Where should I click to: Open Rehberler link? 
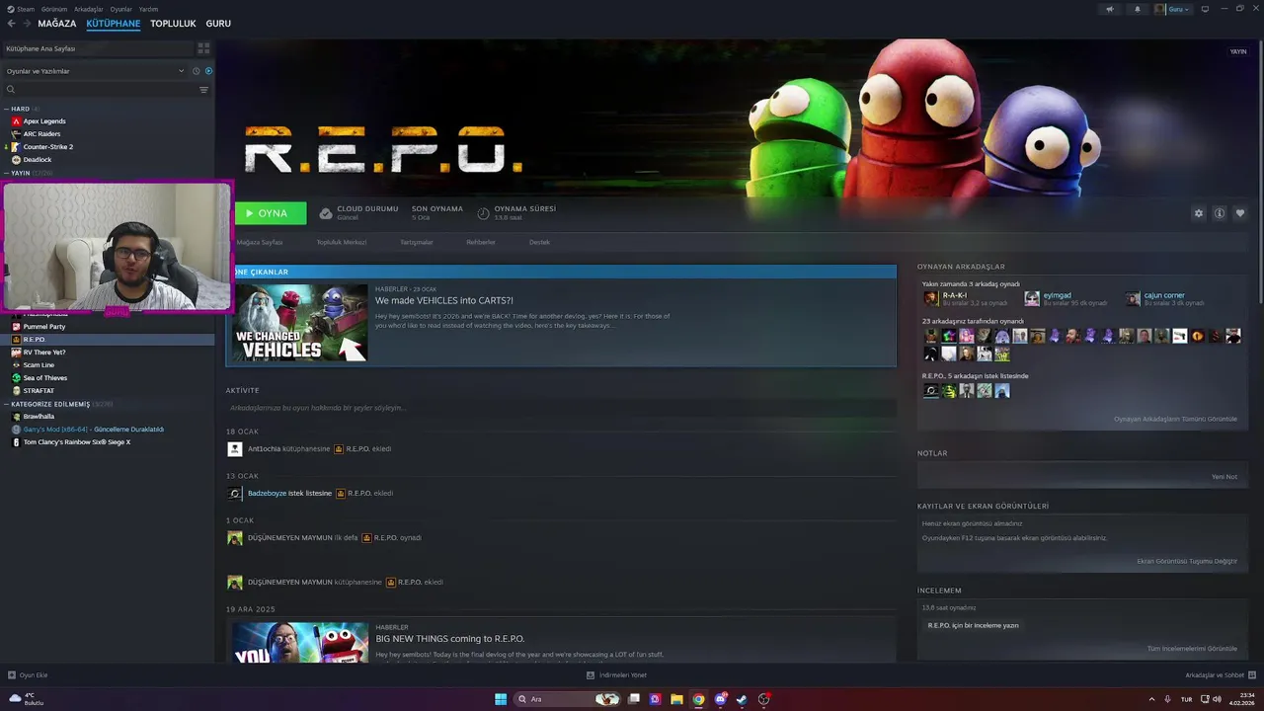[x=481, y=242]
